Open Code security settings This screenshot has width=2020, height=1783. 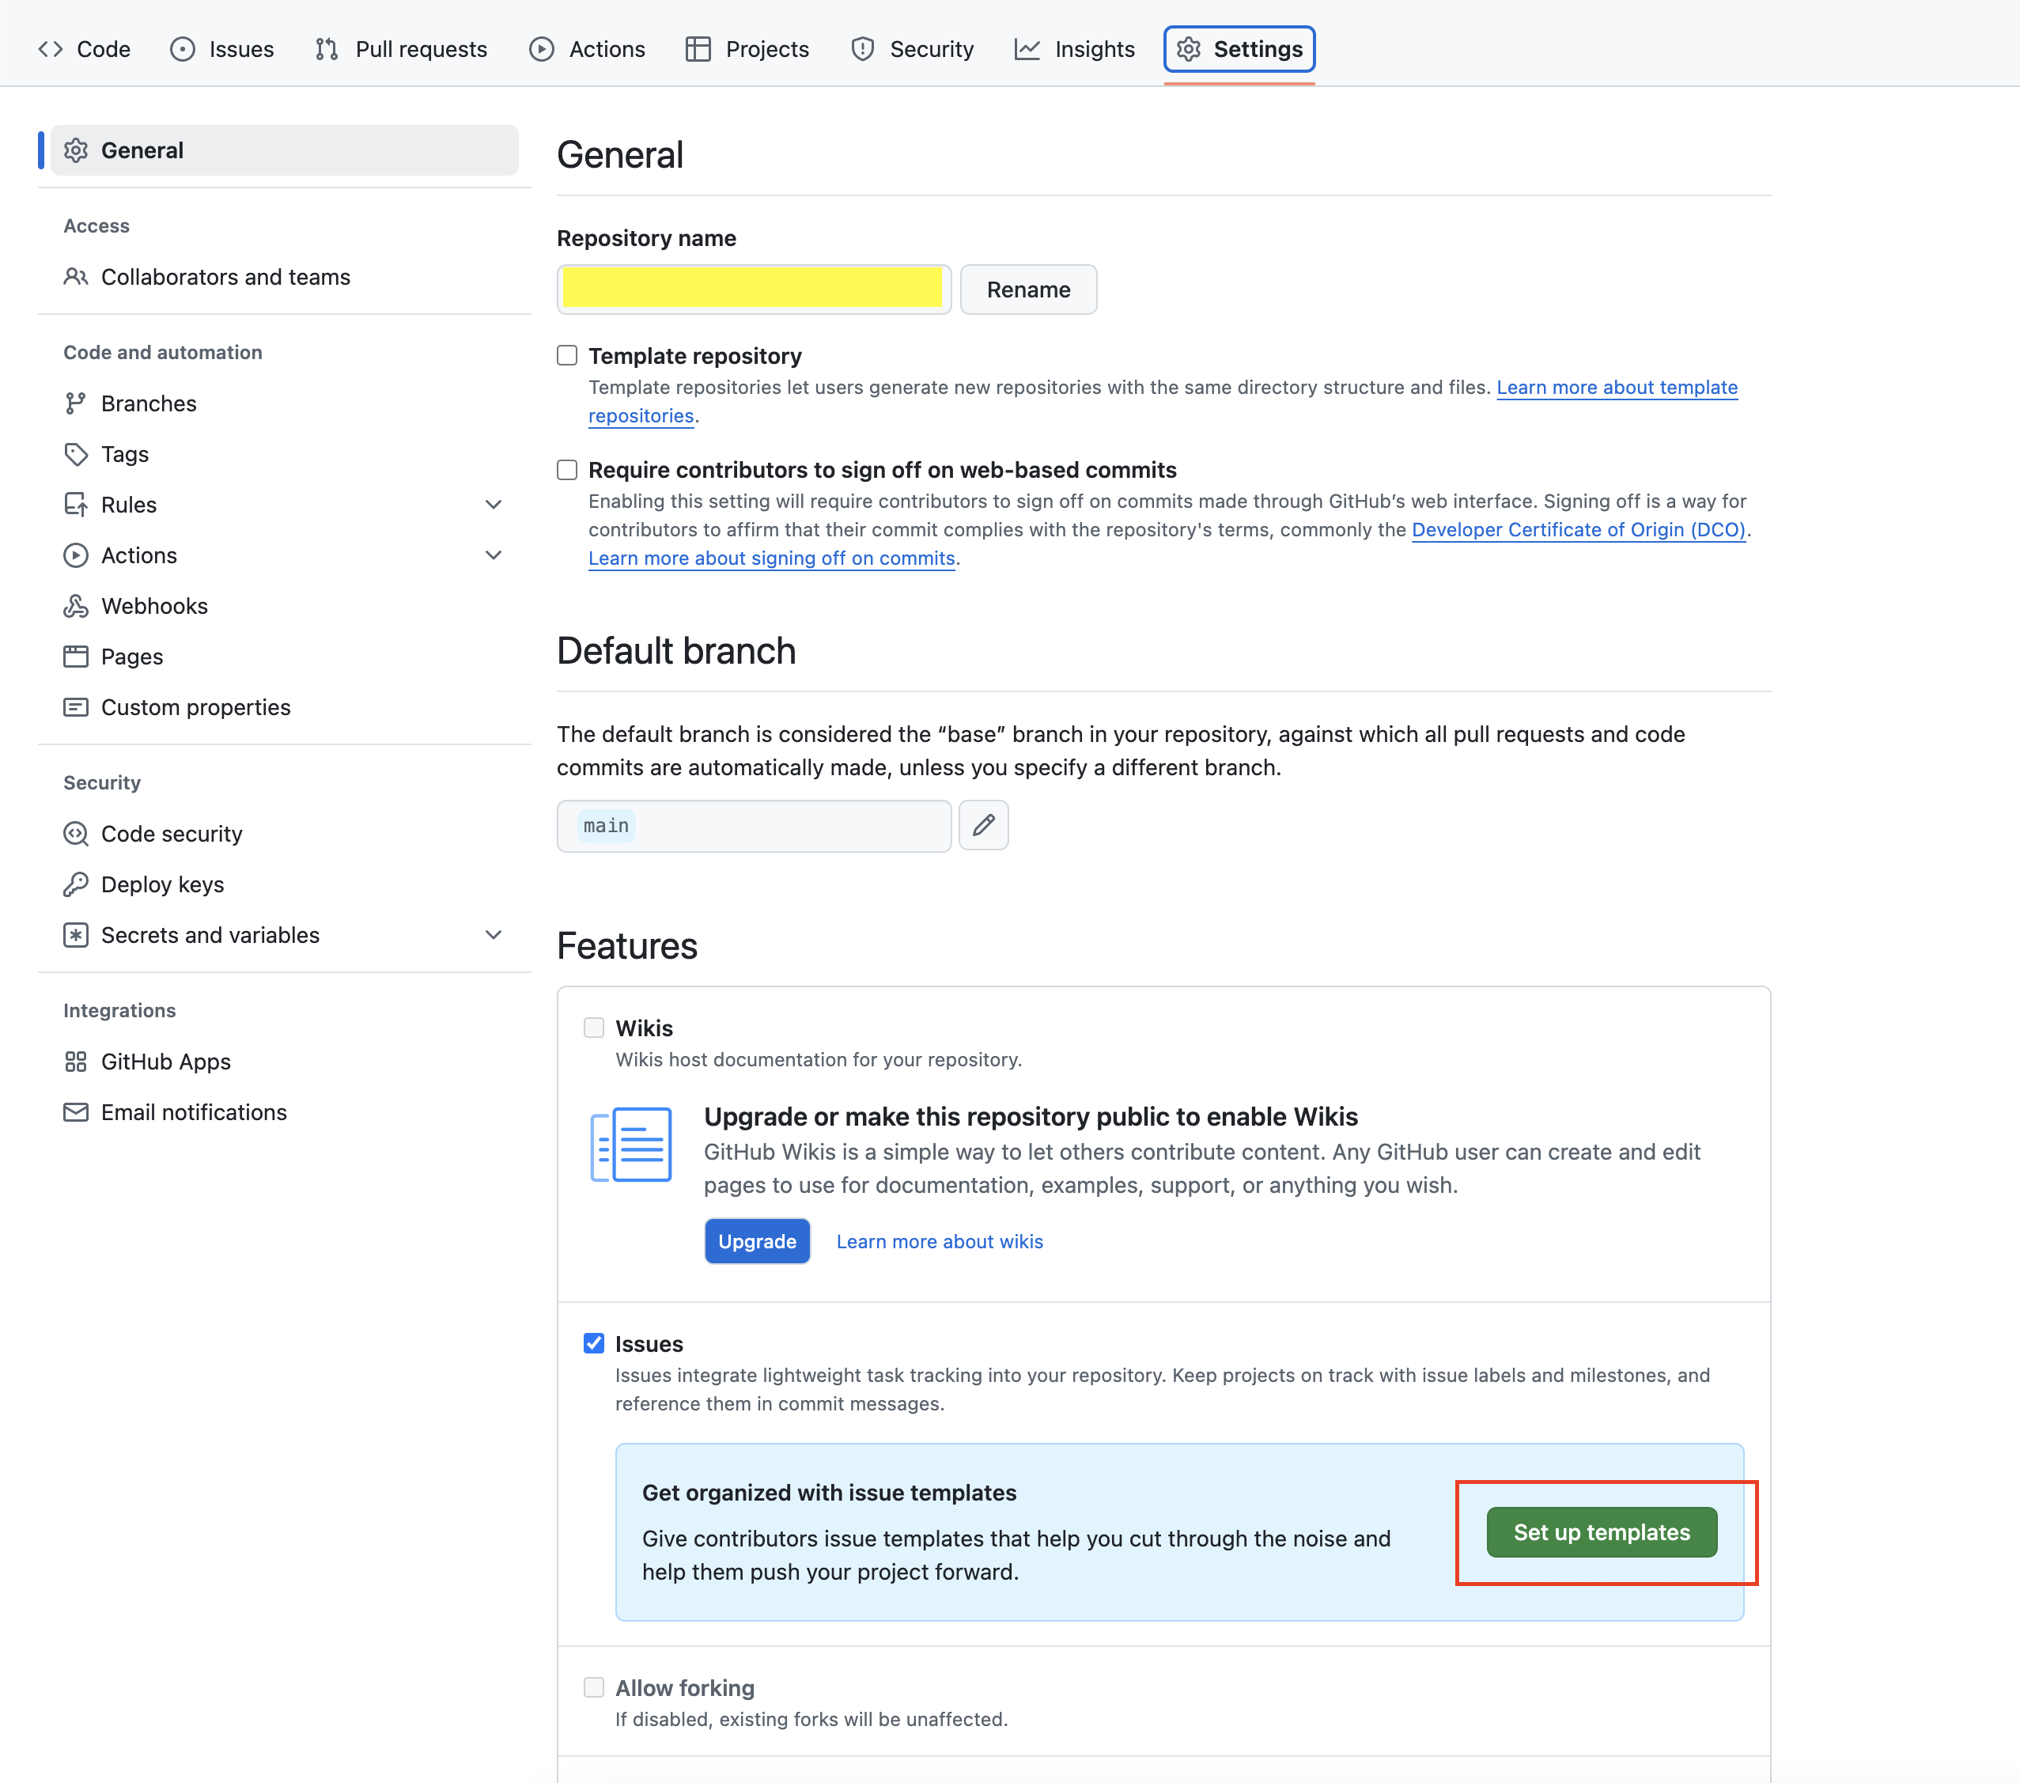click(x=172, y=833)
